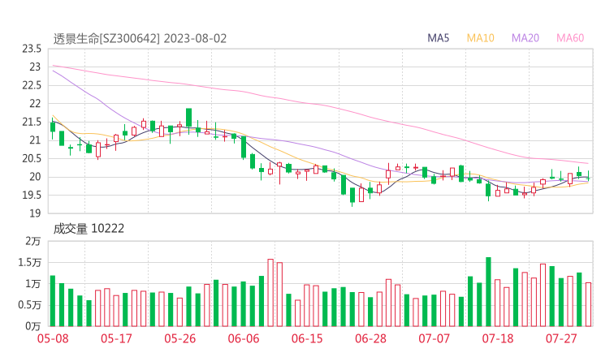Screen dimensions: 601x357
Task: Select the 06-06 date axis label
Action: (x=244, y=338)
